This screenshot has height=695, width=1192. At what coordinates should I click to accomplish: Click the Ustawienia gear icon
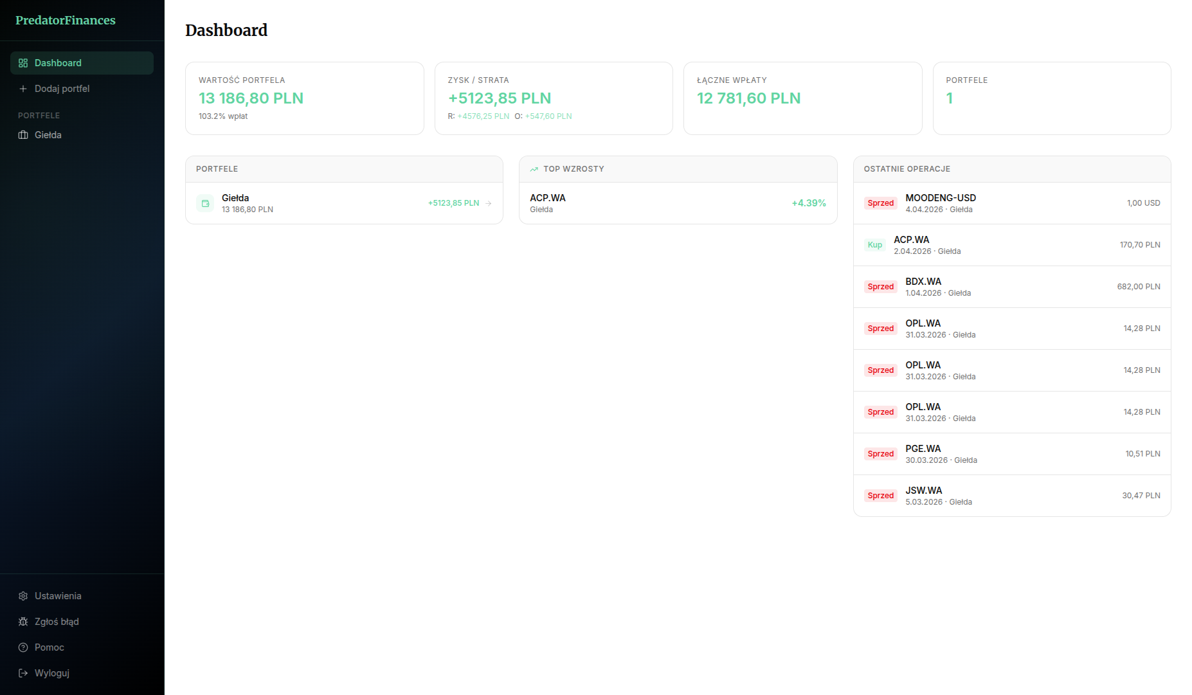[23, 596]
